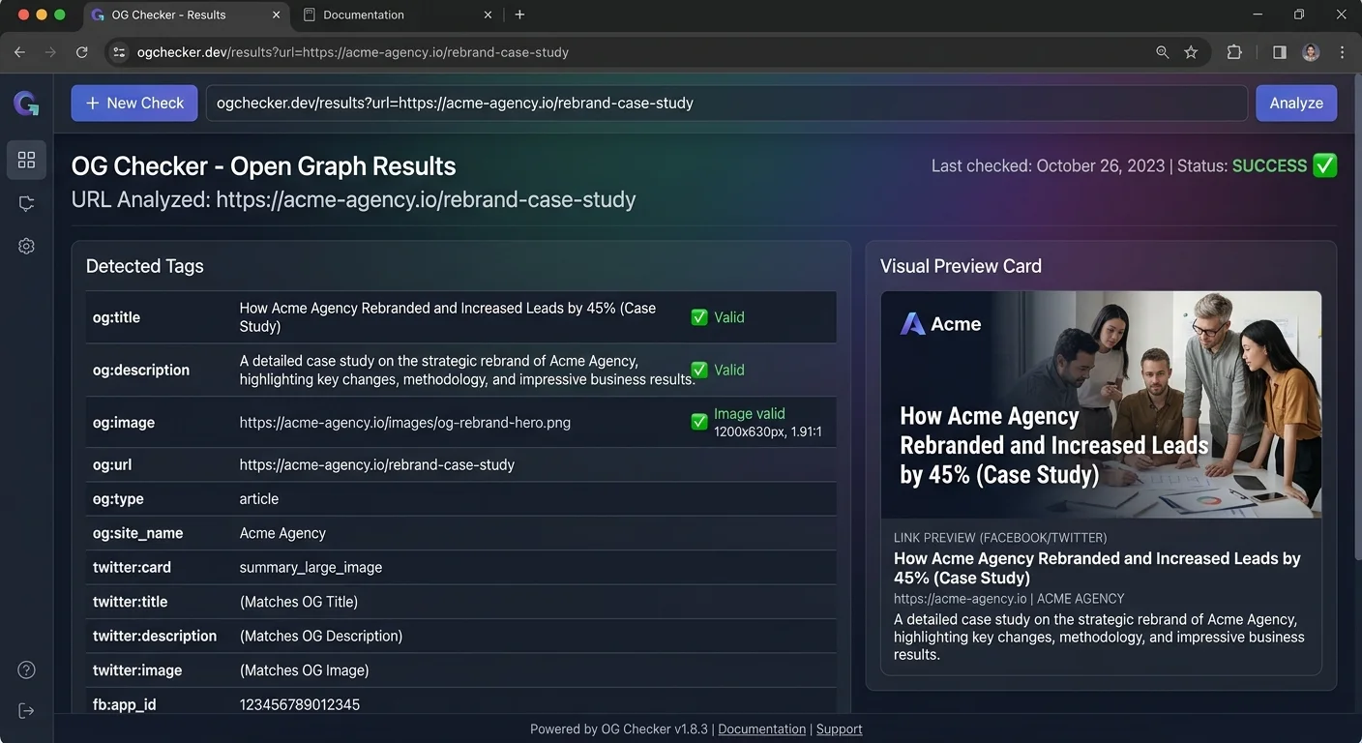The image size is (1362, 743).
Task: Toggle the browser side panel icon
Action: click(x=1280, y=52)
